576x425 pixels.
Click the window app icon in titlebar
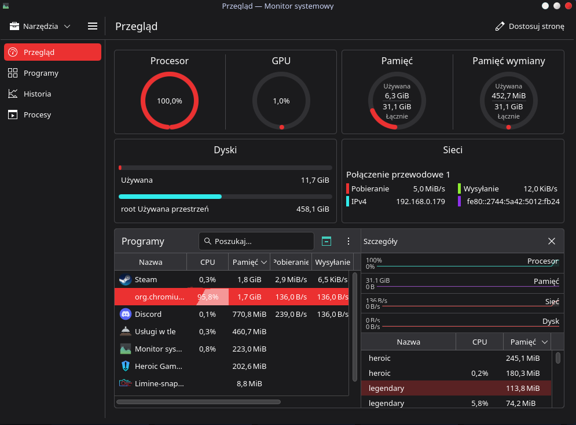point(6,6)
